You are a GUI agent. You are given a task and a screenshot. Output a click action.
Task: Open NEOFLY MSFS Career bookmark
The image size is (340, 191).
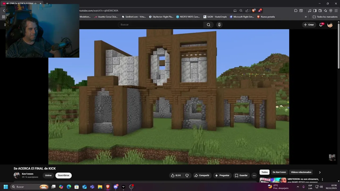click(x=188, y=17)
